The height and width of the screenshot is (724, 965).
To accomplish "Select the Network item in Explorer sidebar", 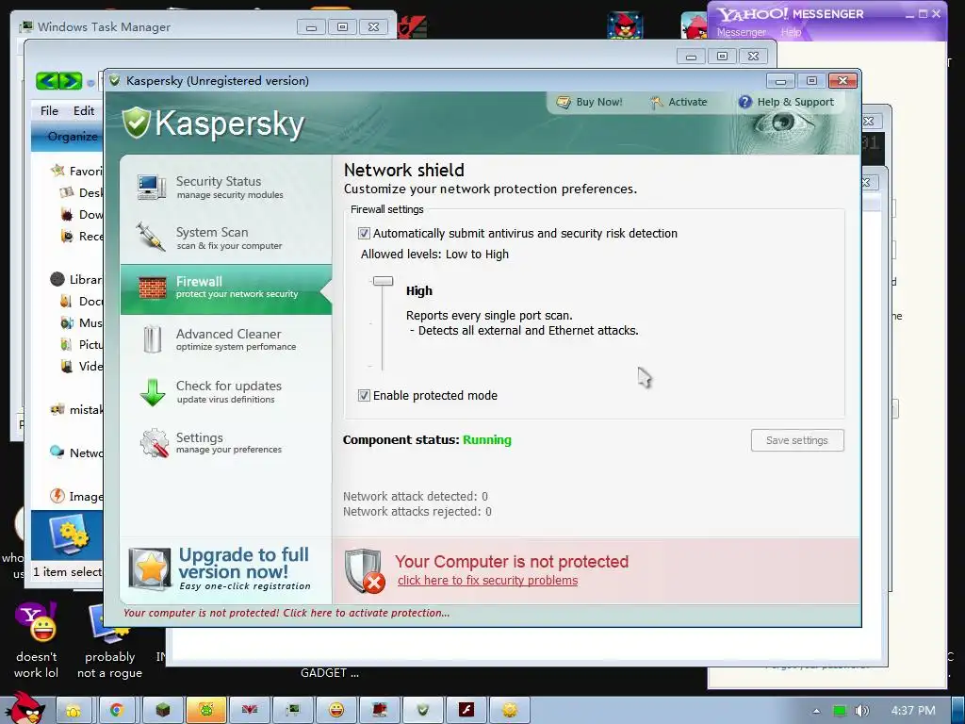I will coord(76,452).
